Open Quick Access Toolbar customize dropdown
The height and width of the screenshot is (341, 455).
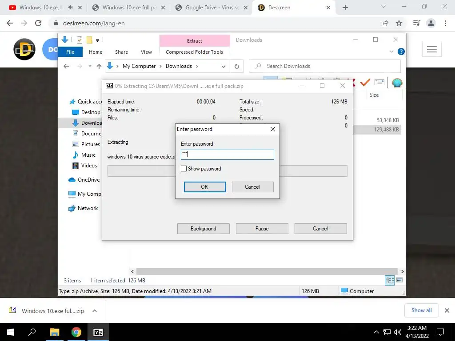pyautogui.click(x=97, y=40)
